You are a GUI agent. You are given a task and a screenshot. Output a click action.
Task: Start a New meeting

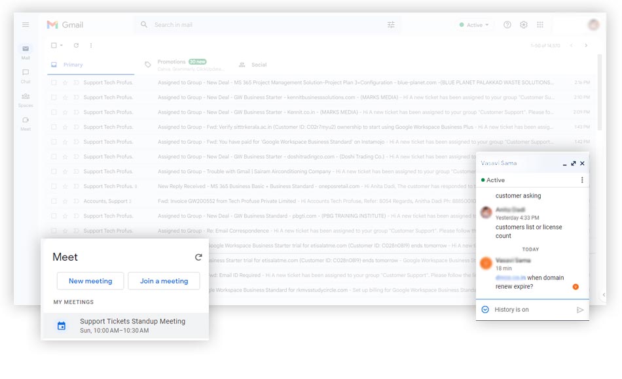(x=90, y=281)
